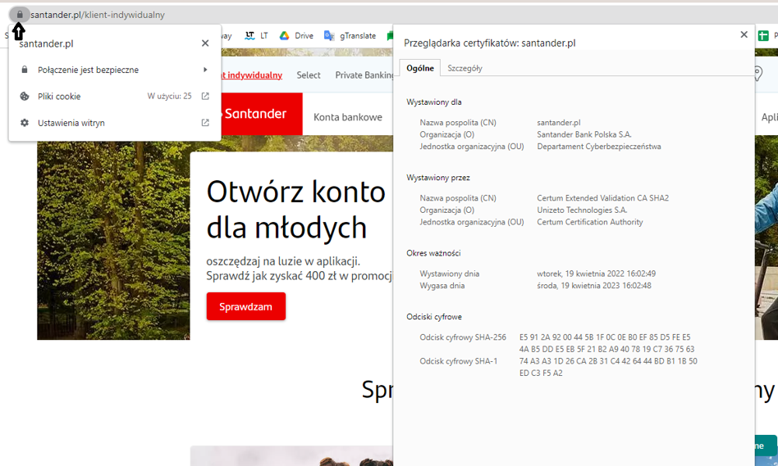The image size is (778, 466).
Task: Click the padlock icon in address bar
Action: 20,15
